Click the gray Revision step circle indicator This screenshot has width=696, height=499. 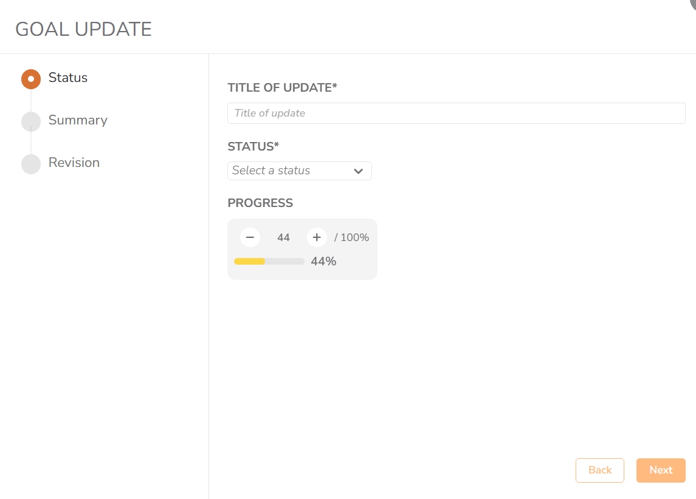(31, 164)
